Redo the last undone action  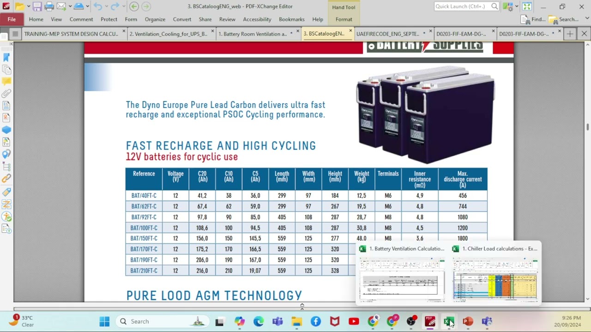tap(115, 6)
